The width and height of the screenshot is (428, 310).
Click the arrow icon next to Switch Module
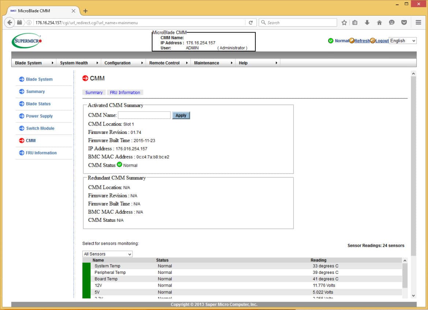coord(22,128)
